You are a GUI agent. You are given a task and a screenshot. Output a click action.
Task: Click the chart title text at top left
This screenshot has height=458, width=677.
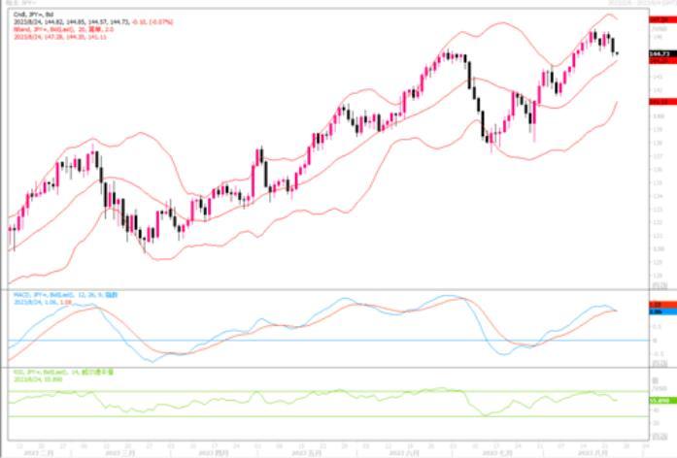click(x=21, y=5)
